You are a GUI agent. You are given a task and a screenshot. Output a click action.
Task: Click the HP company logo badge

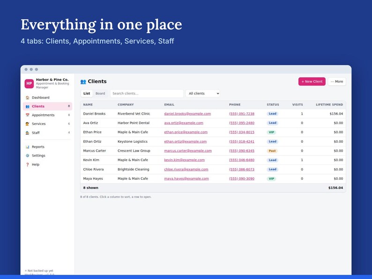[29, 83]
